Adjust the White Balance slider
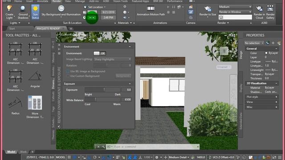Viewport: 285px width, 160px height. (x=102, y=100)
